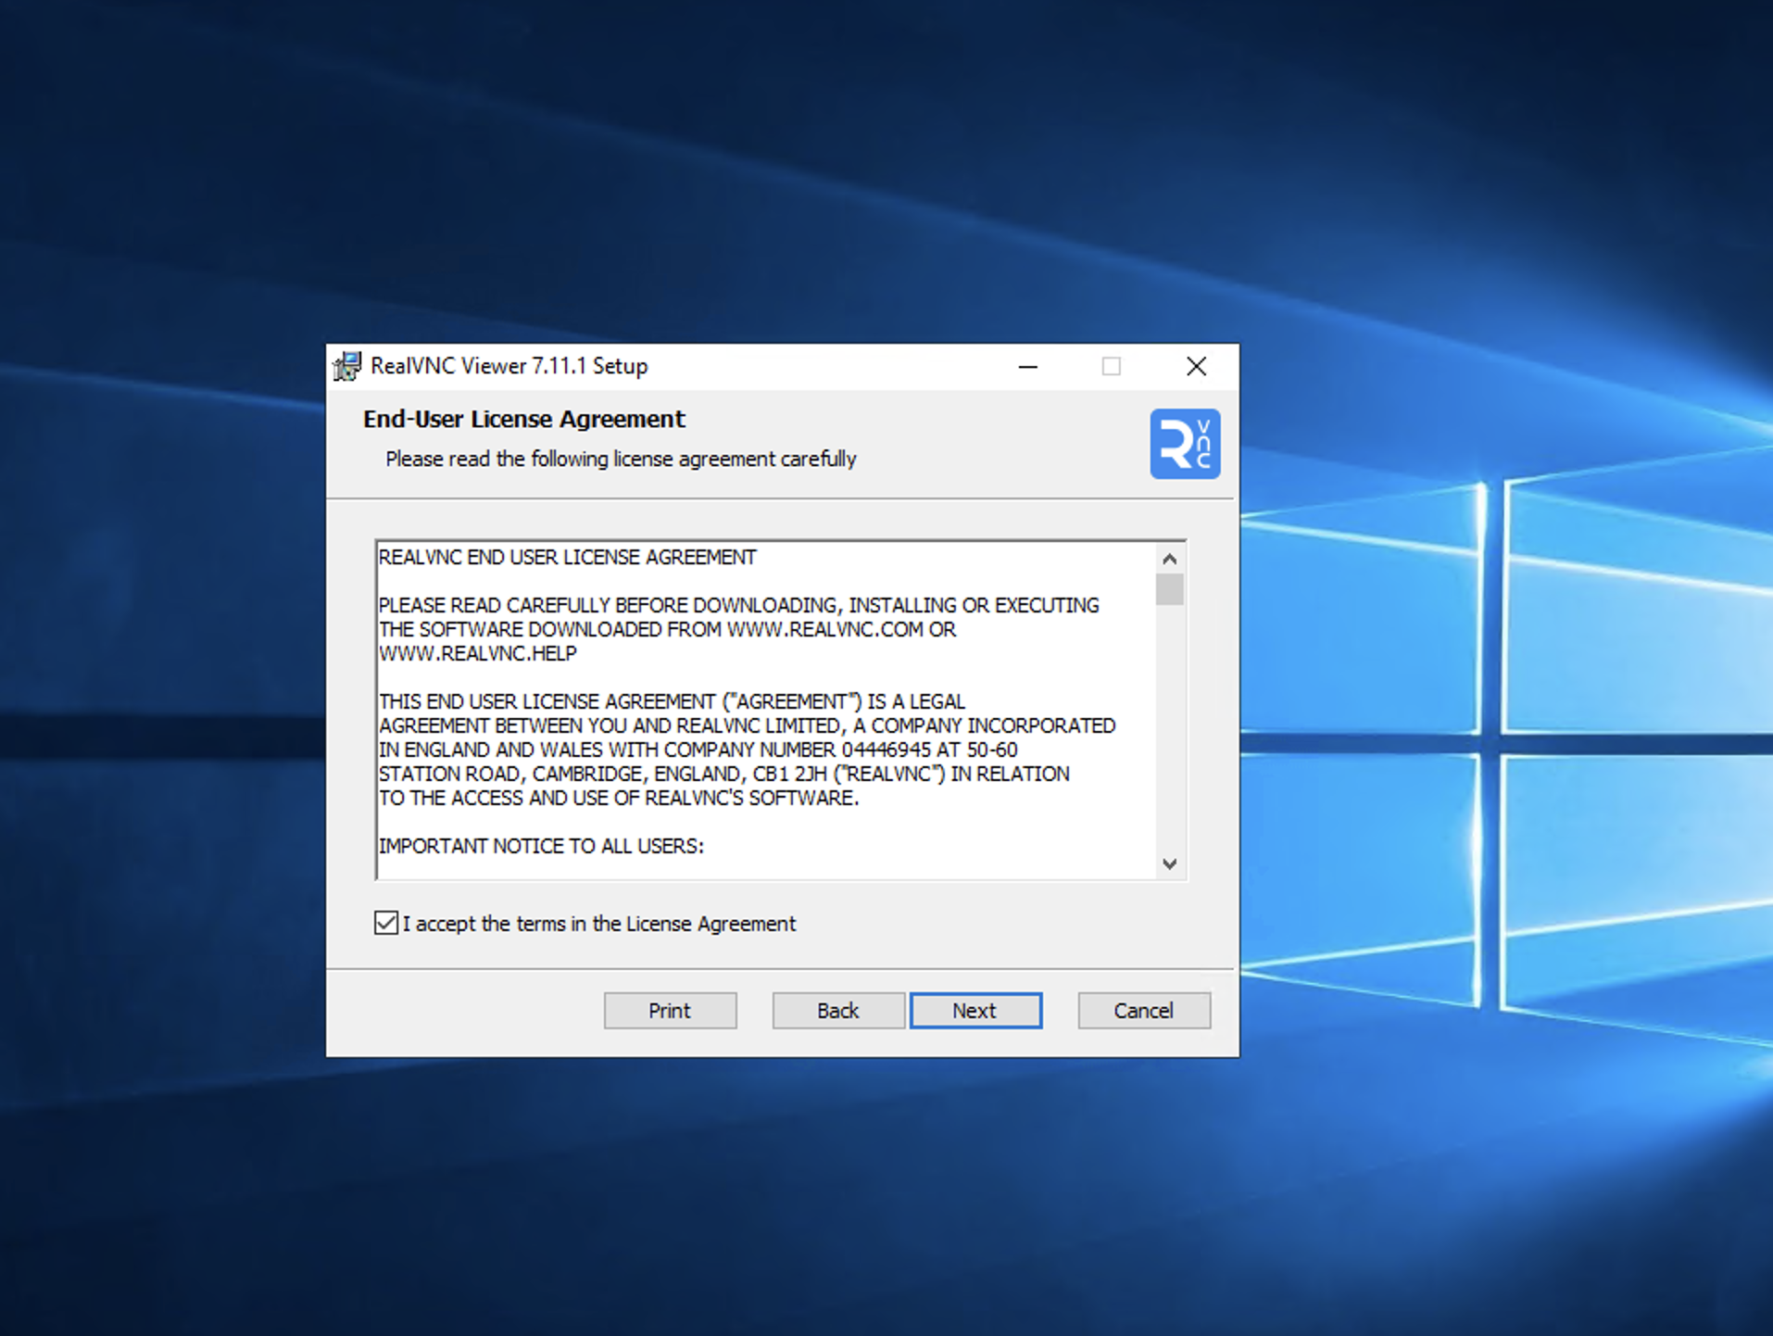Go back to the previous setup step
The height and width of the screenshot is (1336, 1773).
coord(837,1010)
